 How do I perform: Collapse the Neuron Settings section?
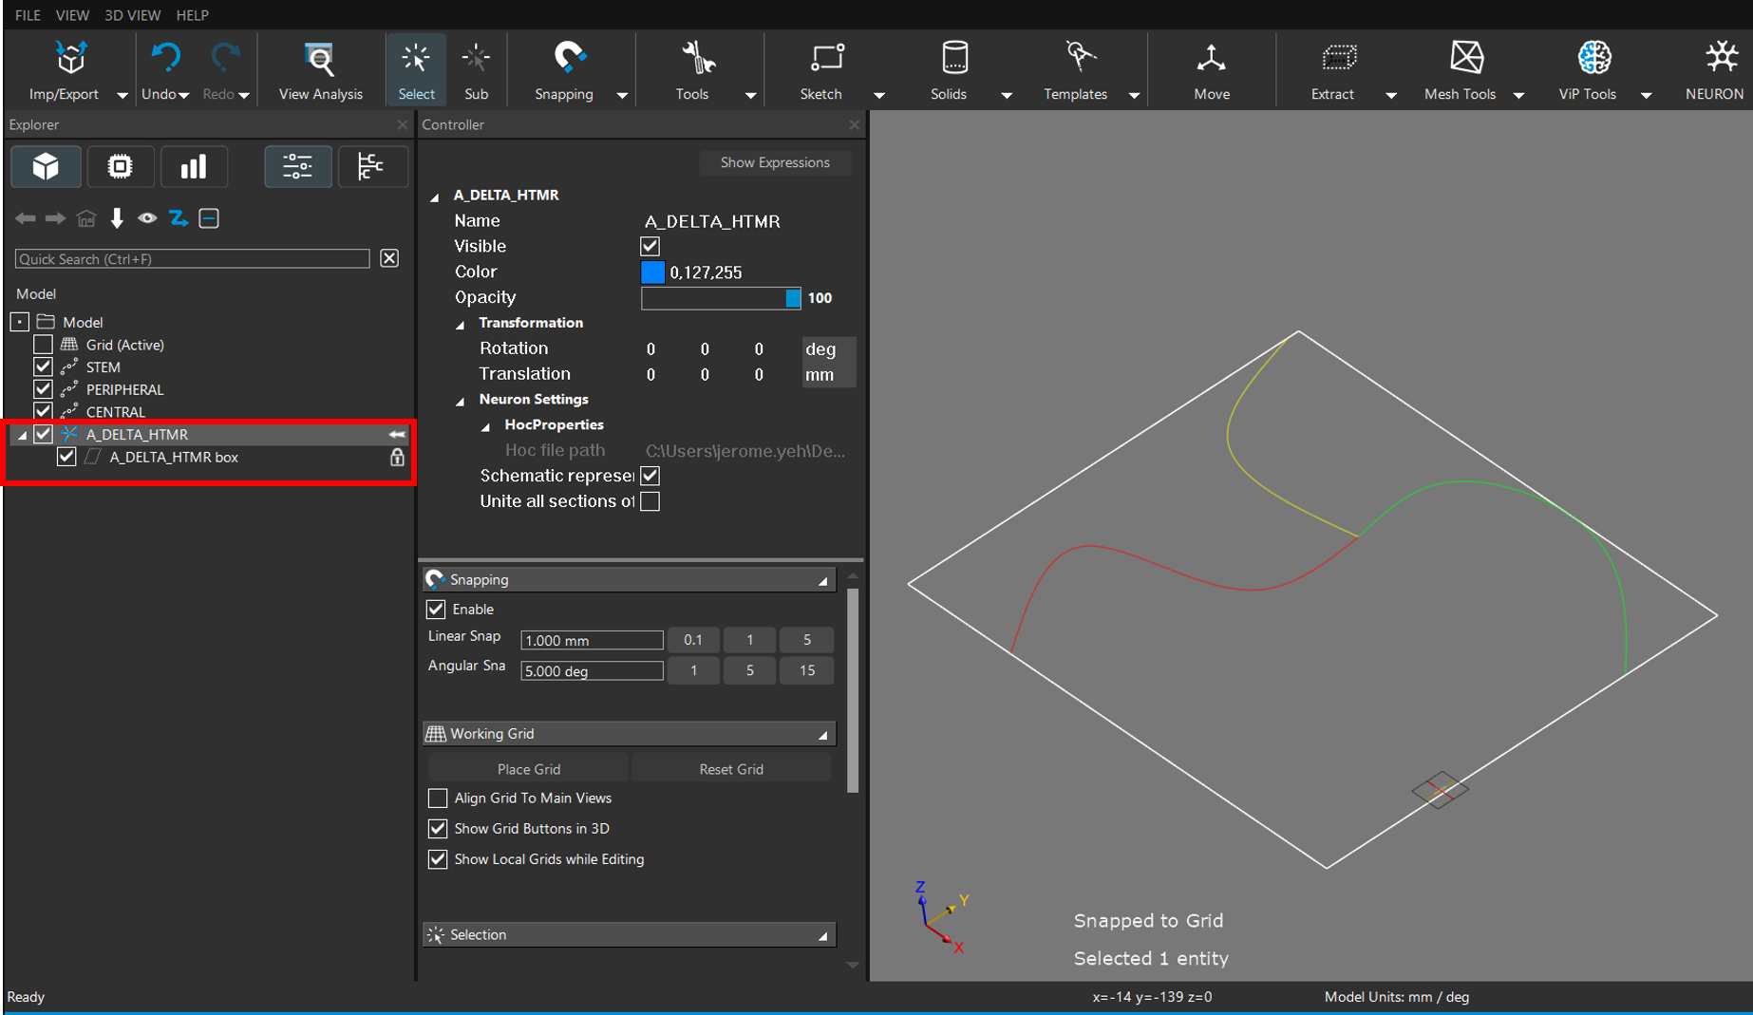click(x=461, y=401)
